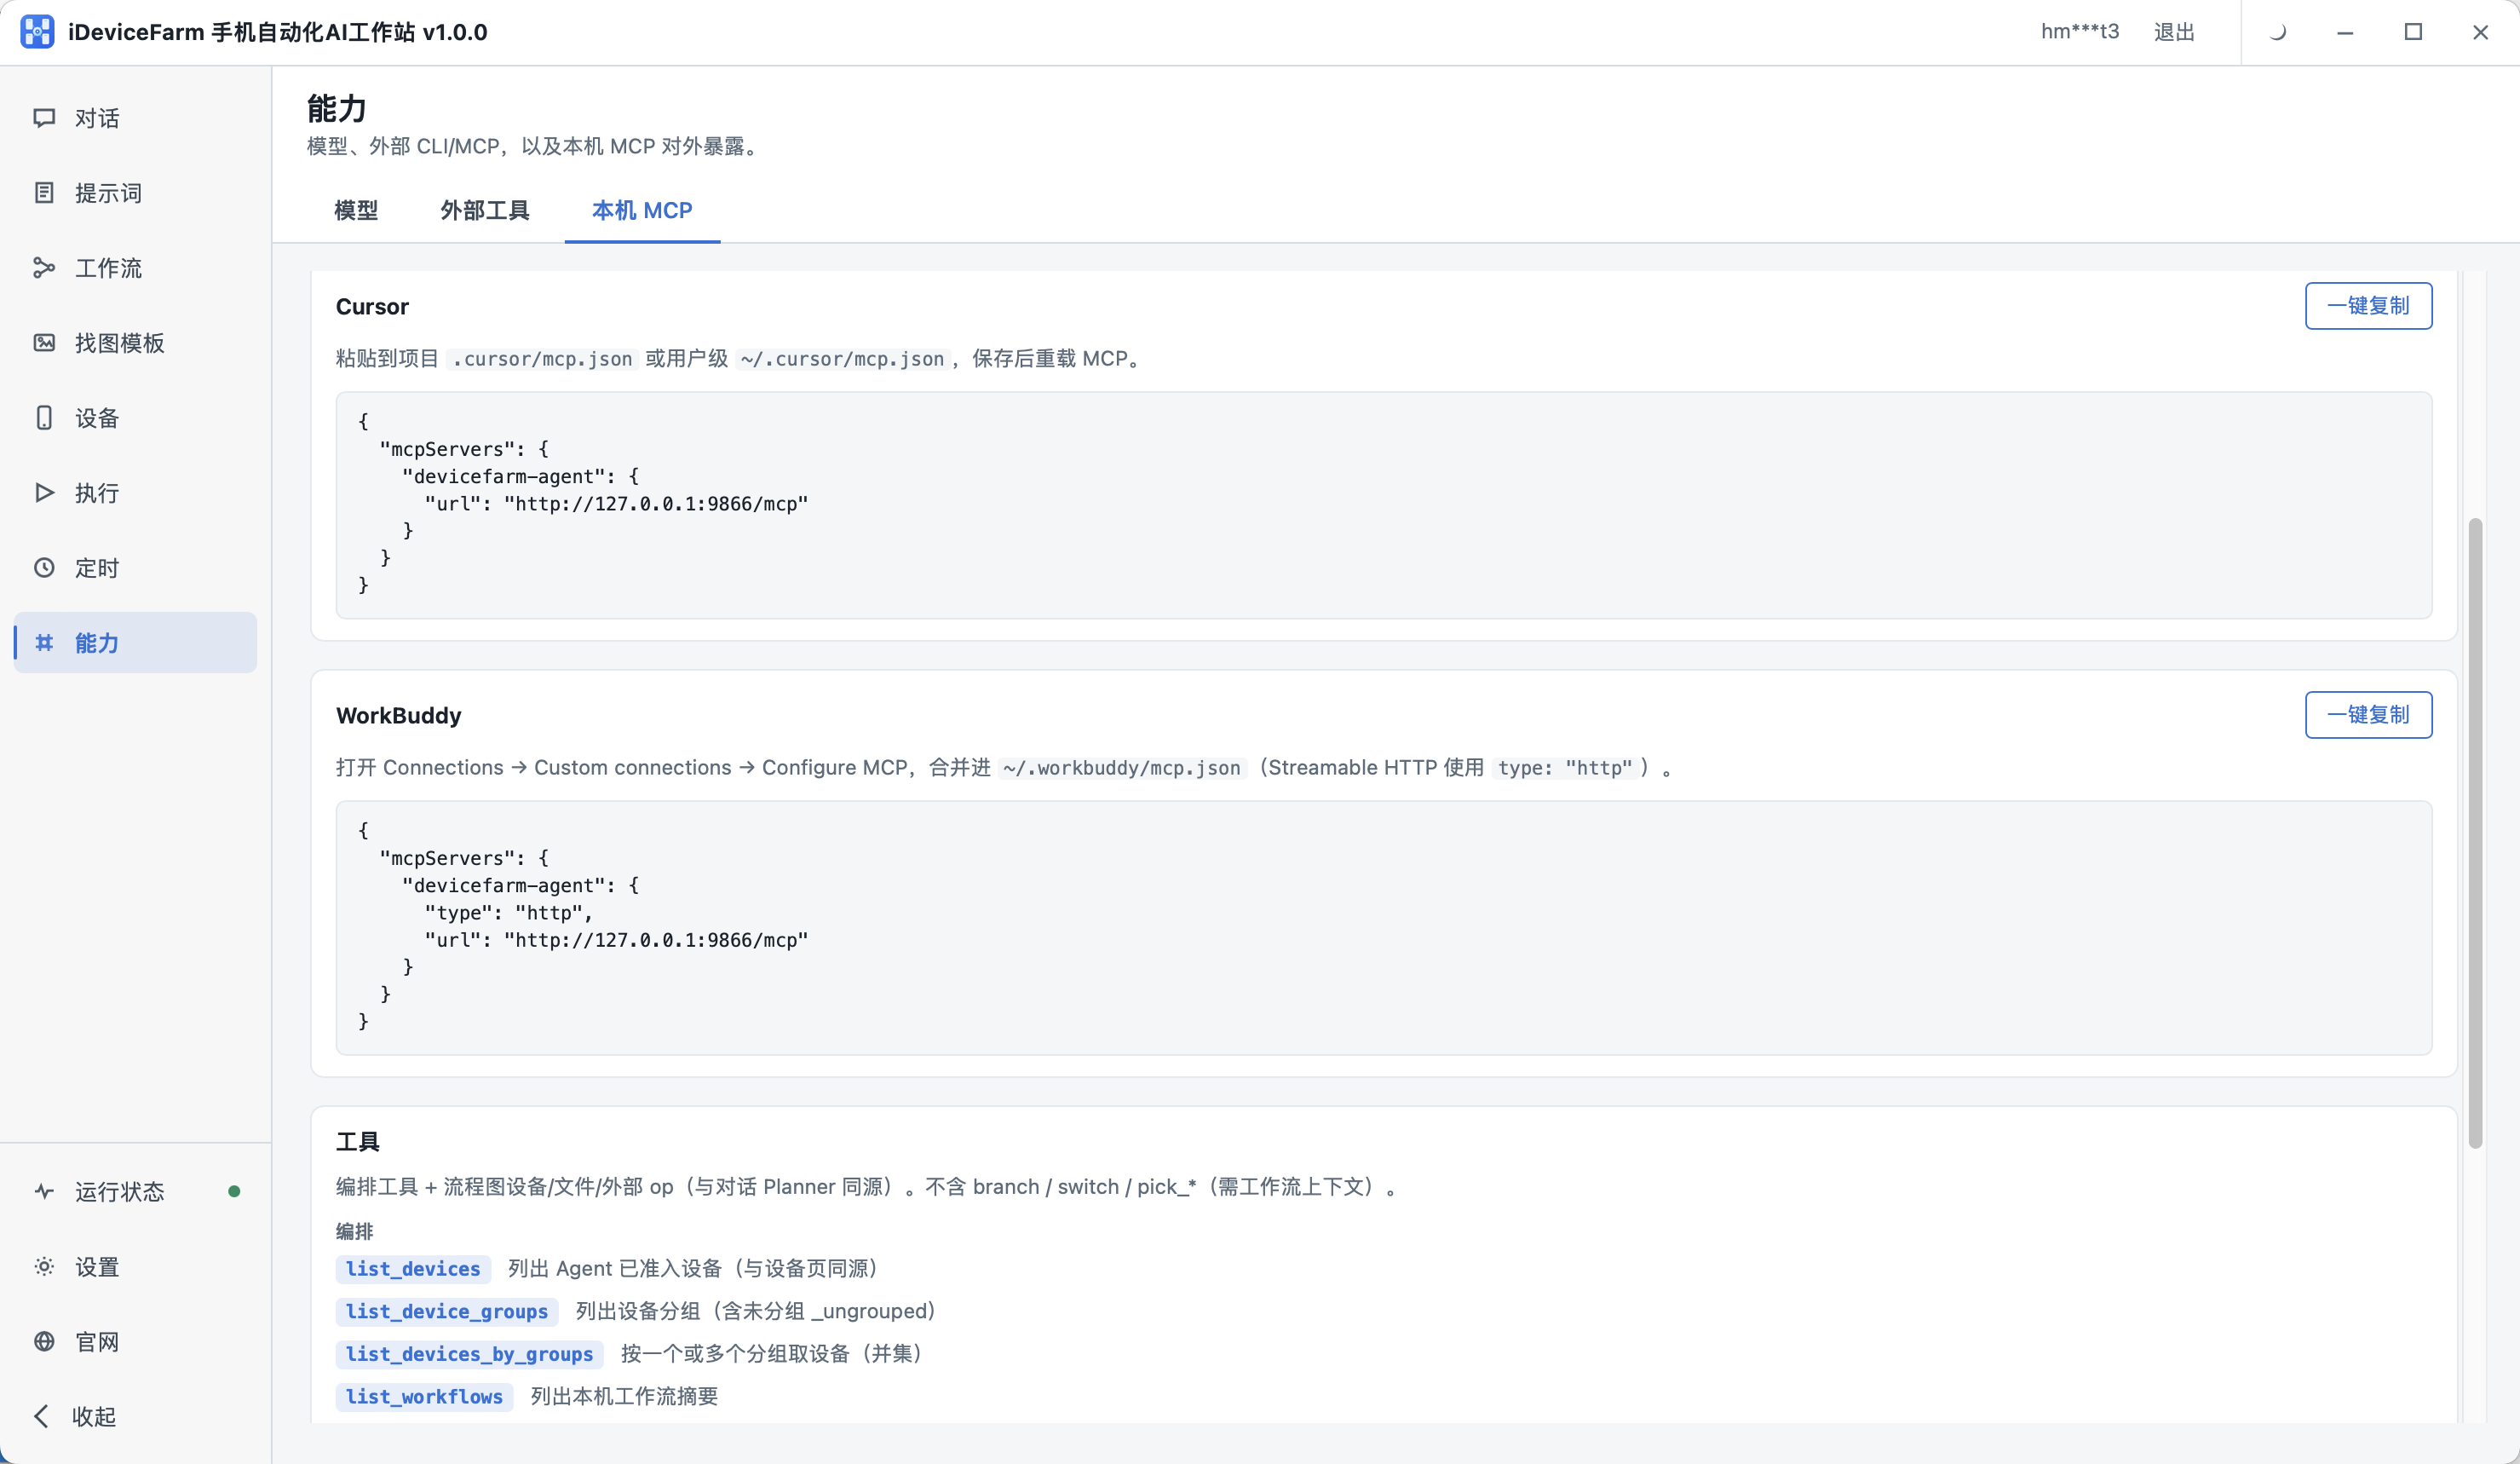Open the 定时 sidebar menu item
Viewport: 2520px width, 1464px height.
[135, 568]
